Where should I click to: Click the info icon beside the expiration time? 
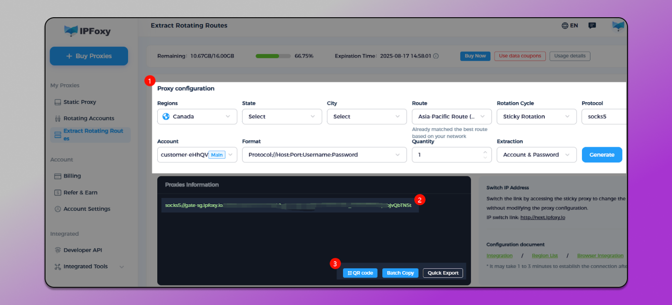click(x=435, y=56)
